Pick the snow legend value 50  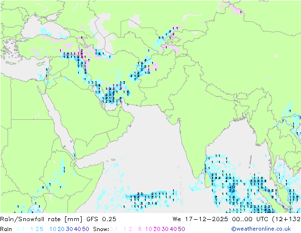(181, 229)
